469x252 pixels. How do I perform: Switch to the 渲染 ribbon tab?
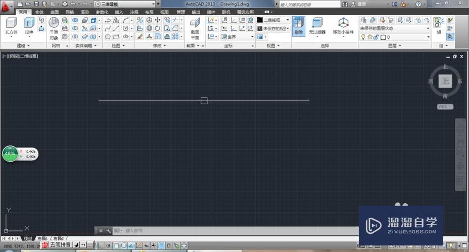pos(85,12)
